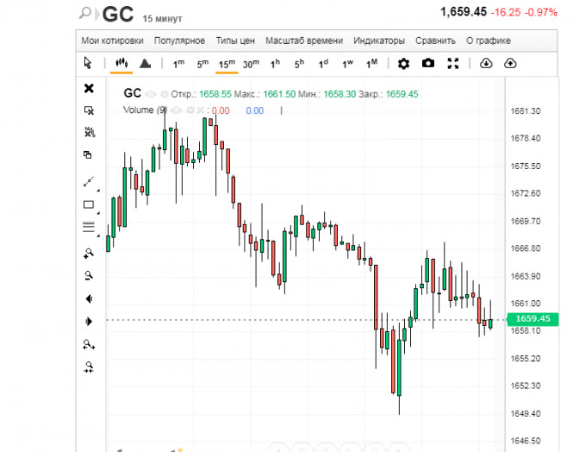Click the cloud download icon
The width and height of the screenshot is (573, 452).
[x=486, y=63]
